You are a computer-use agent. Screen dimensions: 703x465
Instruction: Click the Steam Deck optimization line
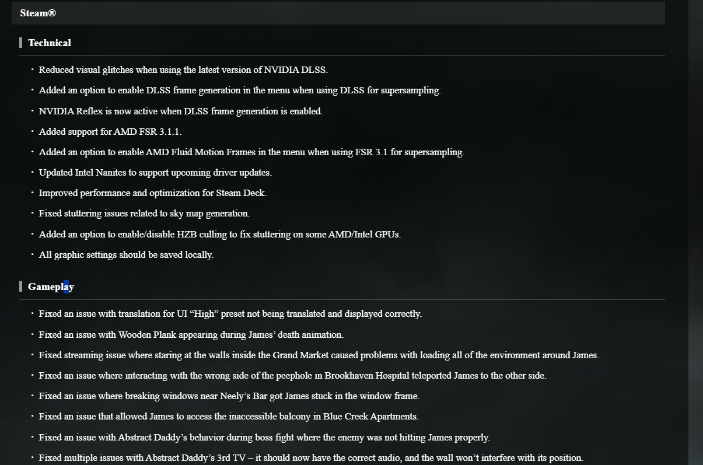[153, 193]
